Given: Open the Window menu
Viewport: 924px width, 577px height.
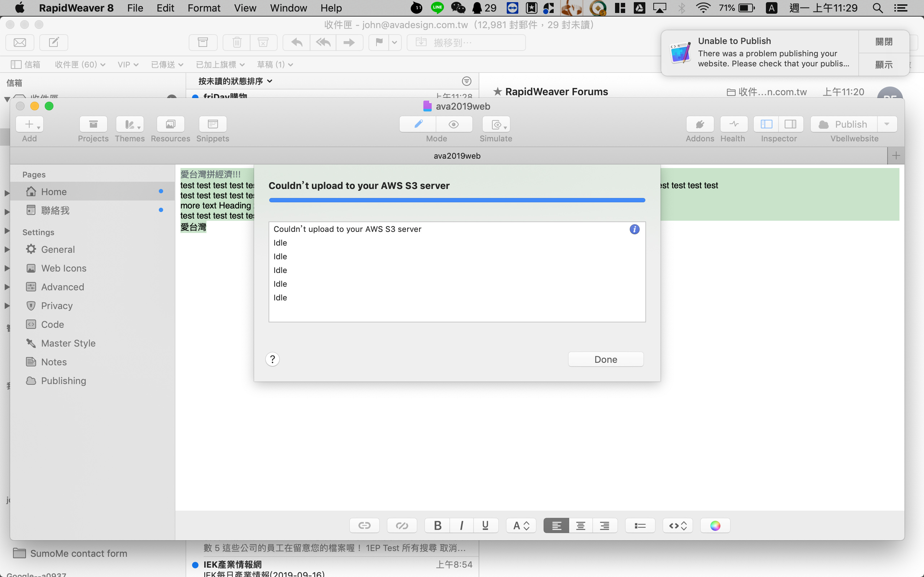Looking at the screenshot, I should coord(288,8).
